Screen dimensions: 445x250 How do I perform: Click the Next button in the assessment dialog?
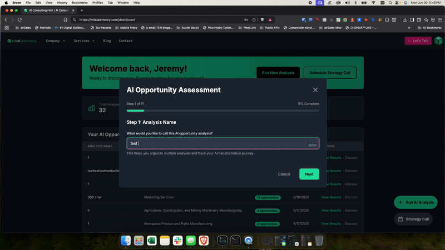tap(309, 174)
